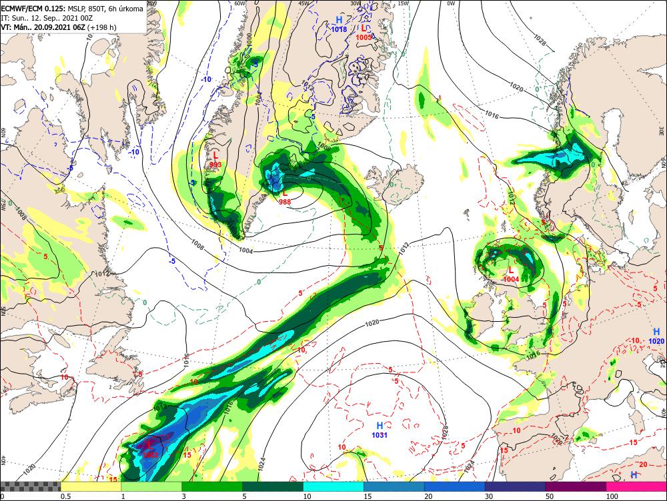The width and height of the screenshot is (667, 501).
Task: Click the L 988 low-pressure center label
Action: point(285,198)
